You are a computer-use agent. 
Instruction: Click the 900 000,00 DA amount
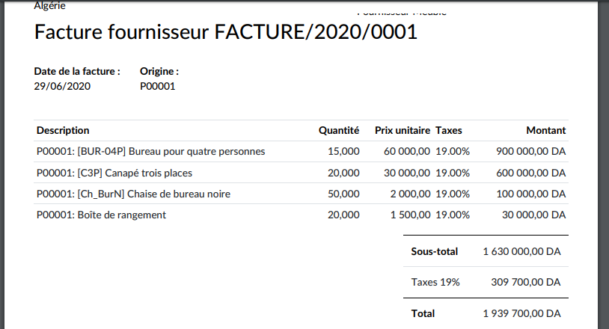[530, 151]
